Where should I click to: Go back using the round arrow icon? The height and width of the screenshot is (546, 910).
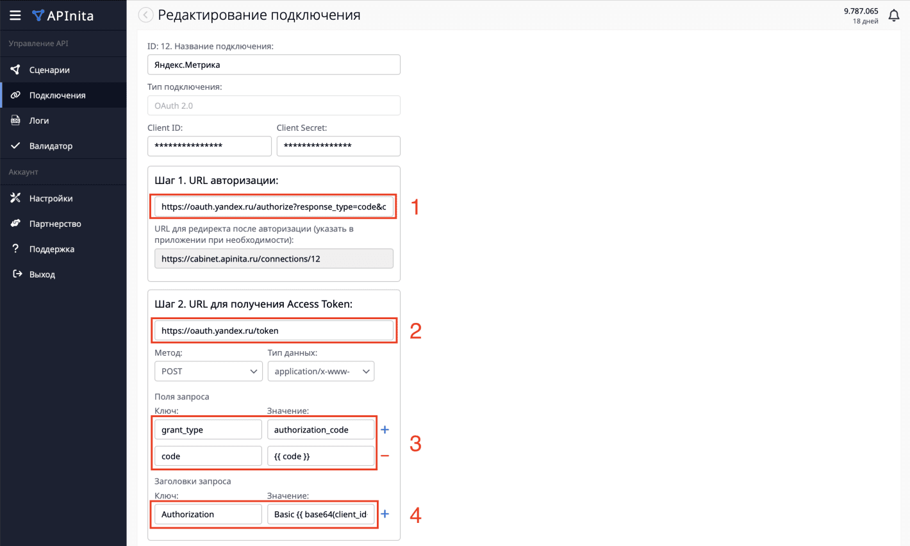146,15
